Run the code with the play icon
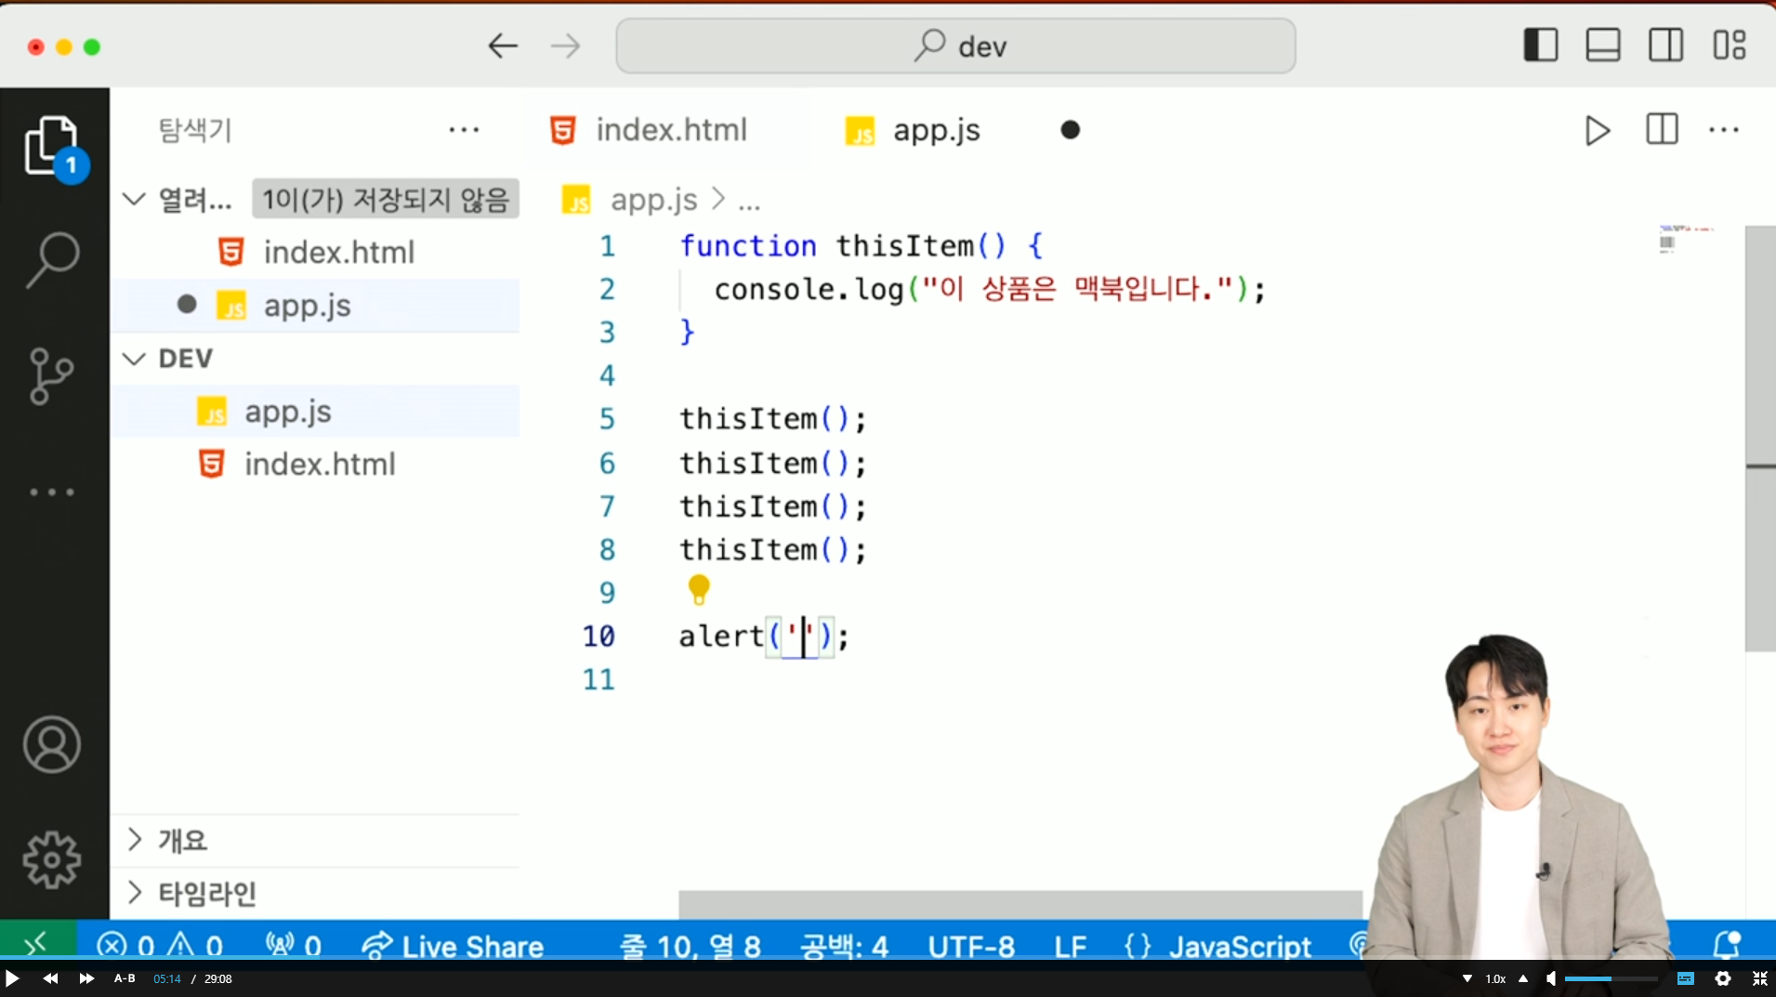This screenshot has width=1776, height=997. tap(1597, 130)
